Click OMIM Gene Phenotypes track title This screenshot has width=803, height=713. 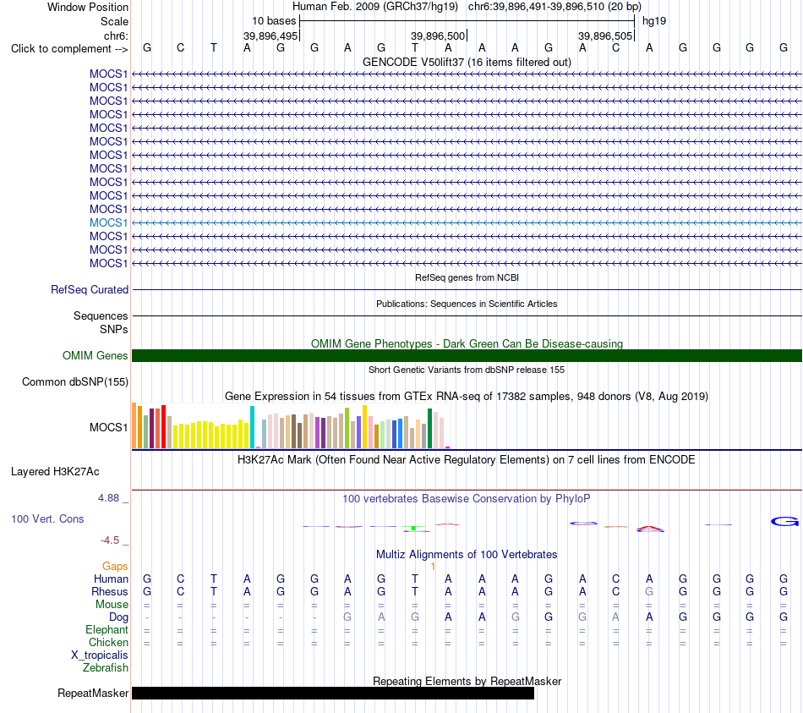click(x=467, y=343)
